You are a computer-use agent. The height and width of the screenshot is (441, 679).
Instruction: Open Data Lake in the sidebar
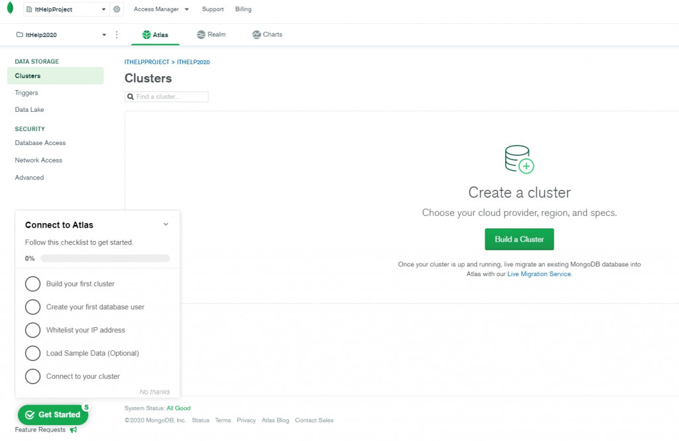[29, 109]
